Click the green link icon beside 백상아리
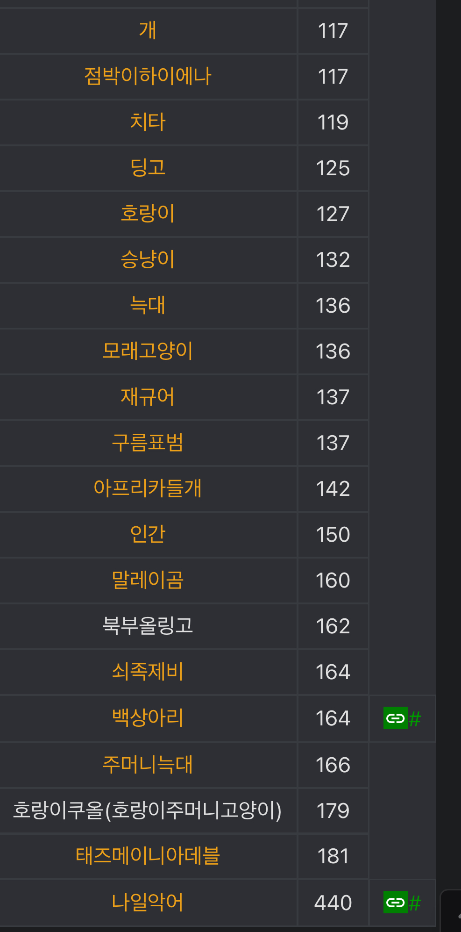The width and height of the screenshot is (461, 932). point(396,718)
